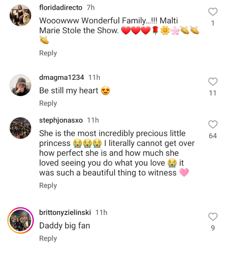Open the floridadirecto username link
This screenshot has height=255, width=231.
coord(61,8)
